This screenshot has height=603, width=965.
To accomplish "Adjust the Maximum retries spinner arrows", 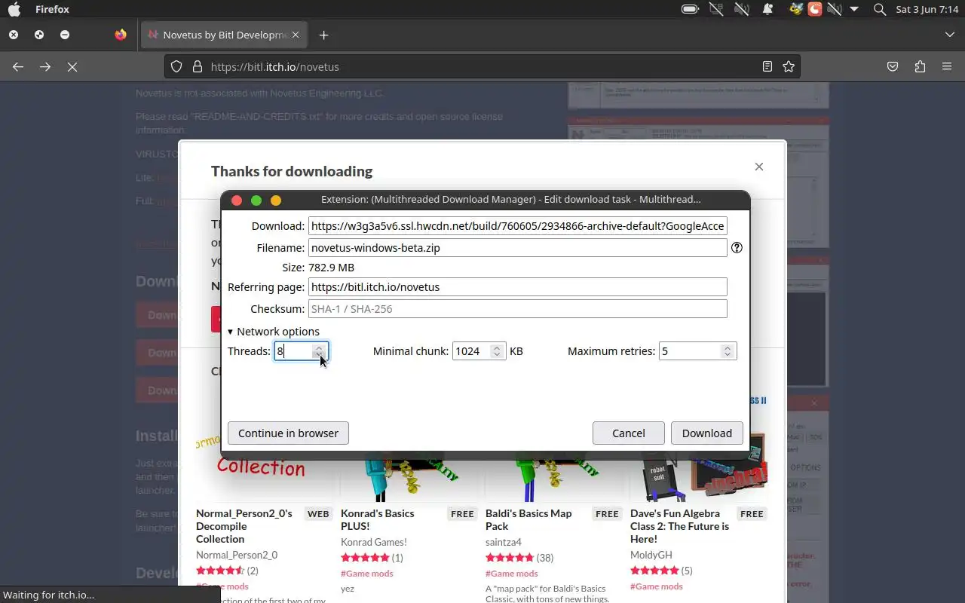I will [x=728, y=351].
